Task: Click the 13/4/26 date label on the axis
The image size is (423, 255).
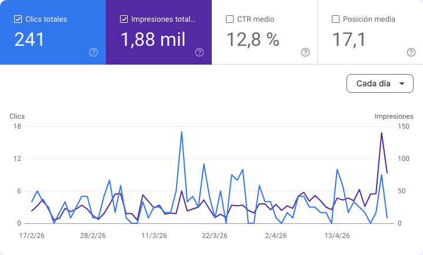Action: 338,236
